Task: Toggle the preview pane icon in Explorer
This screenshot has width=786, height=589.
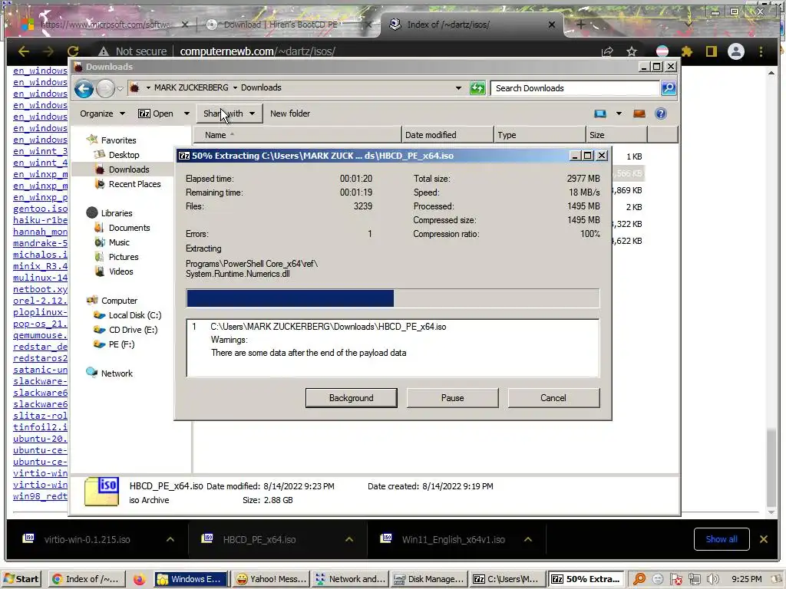Action: 639,114
